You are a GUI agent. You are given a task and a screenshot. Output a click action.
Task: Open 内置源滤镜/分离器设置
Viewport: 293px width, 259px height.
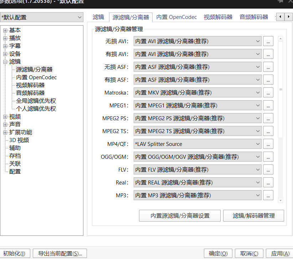(180, 215)
